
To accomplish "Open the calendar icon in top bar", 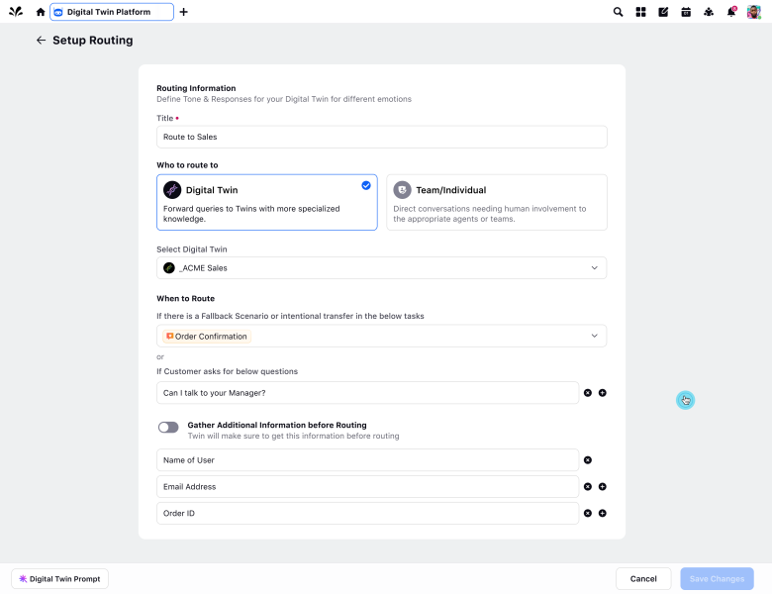I will [x=686, y=12].
